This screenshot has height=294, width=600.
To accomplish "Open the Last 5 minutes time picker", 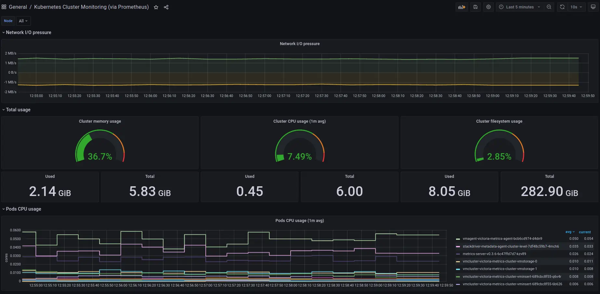I will tap(519, 7).
